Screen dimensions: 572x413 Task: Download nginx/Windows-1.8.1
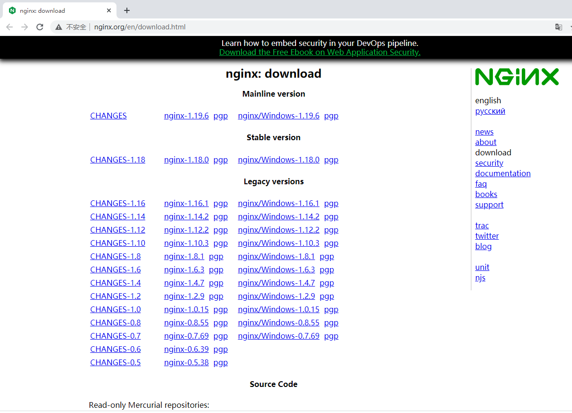click(x=276, y=256)
